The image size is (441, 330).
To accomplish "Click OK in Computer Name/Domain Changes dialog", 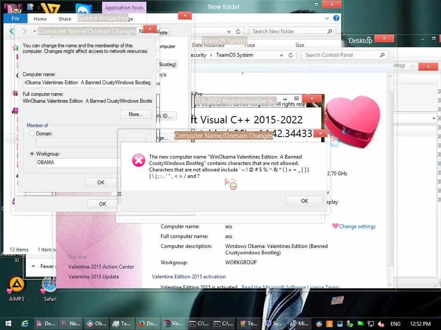I will tap(101, 182).
